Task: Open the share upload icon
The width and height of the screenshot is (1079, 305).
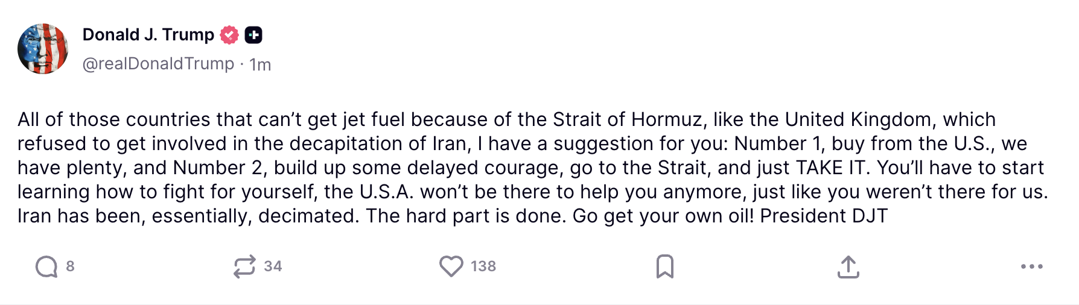Action: pyautogui.click(x=848, y=266)
